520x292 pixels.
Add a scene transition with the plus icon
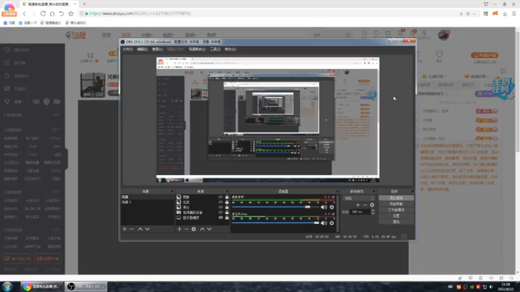358,205
